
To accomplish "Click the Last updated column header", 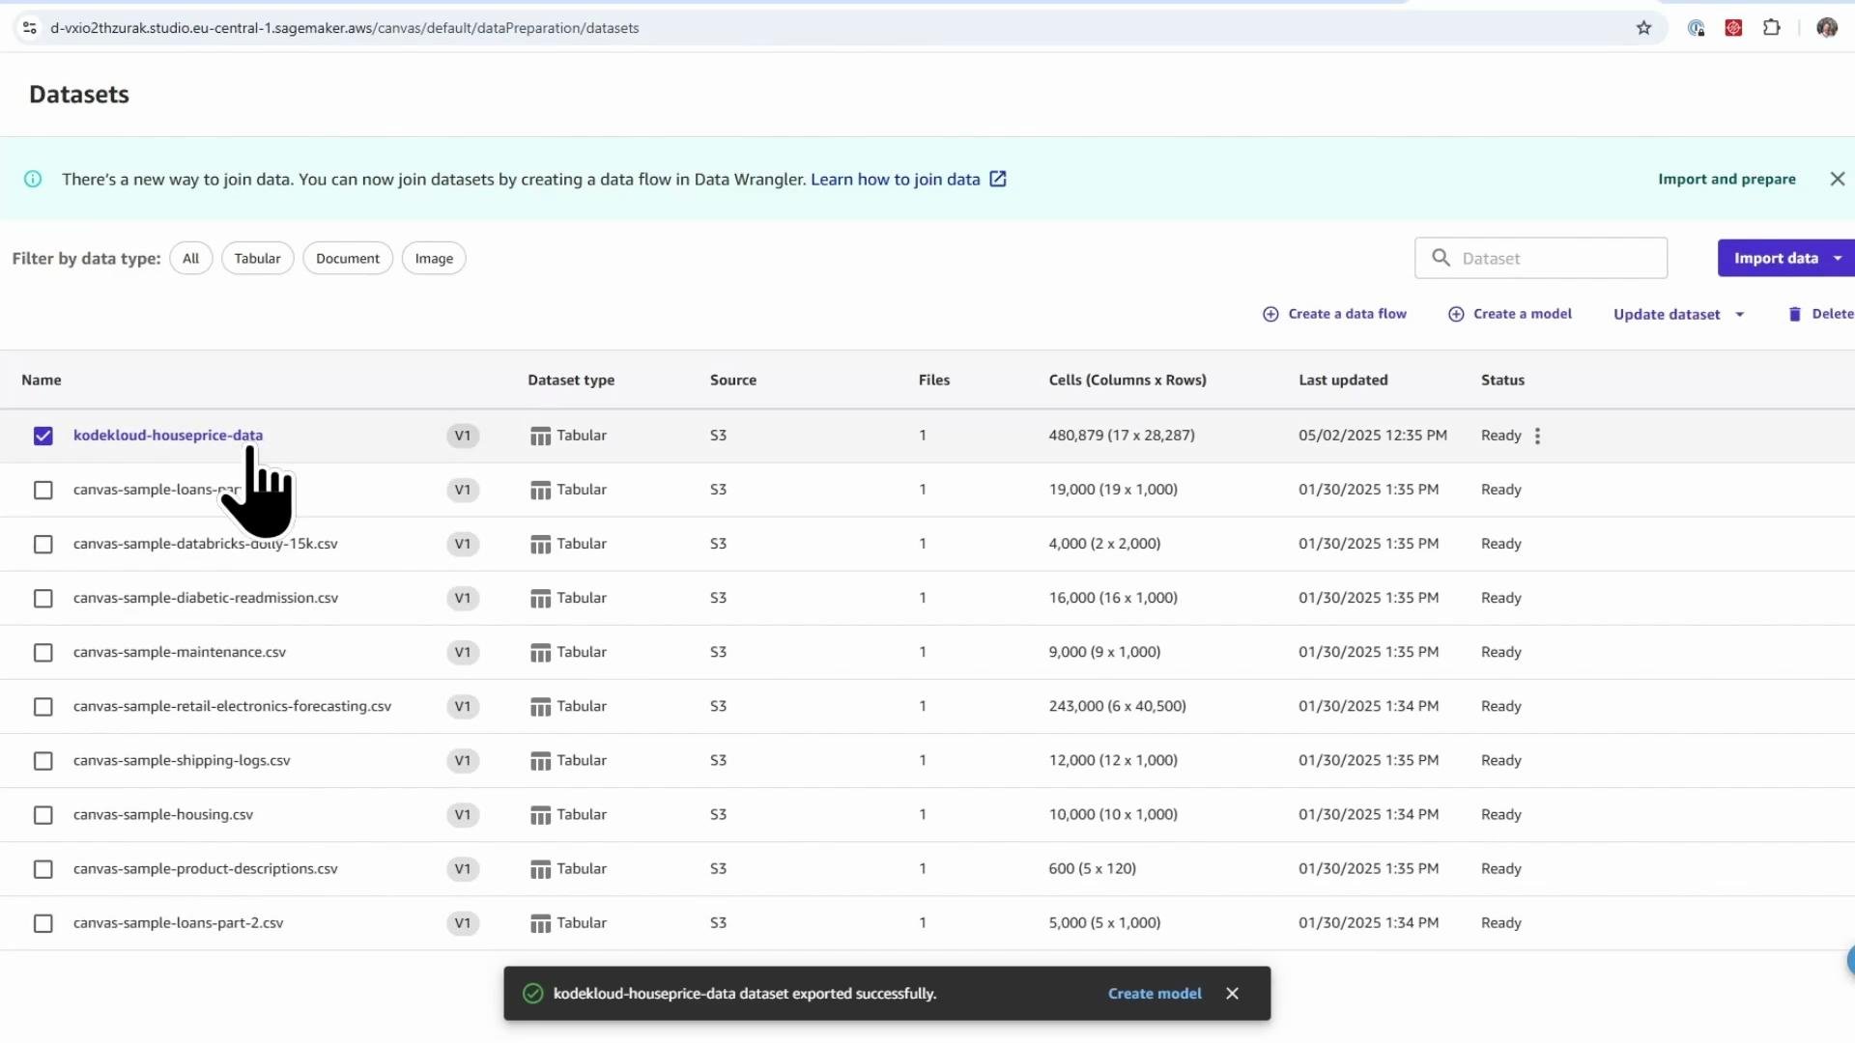I will coord(1343,380).
